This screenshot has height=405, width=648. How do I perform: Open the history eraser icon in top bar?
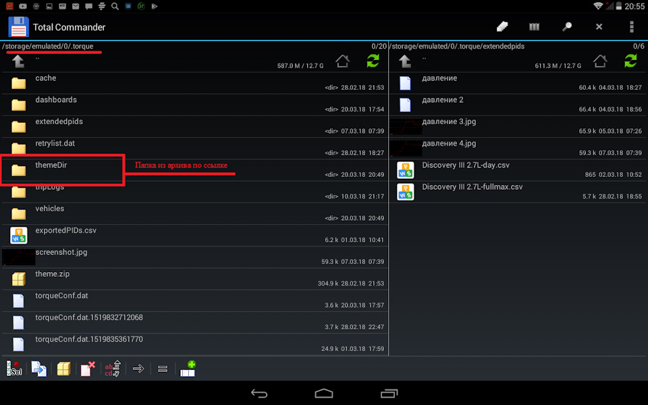coord(502,27)
